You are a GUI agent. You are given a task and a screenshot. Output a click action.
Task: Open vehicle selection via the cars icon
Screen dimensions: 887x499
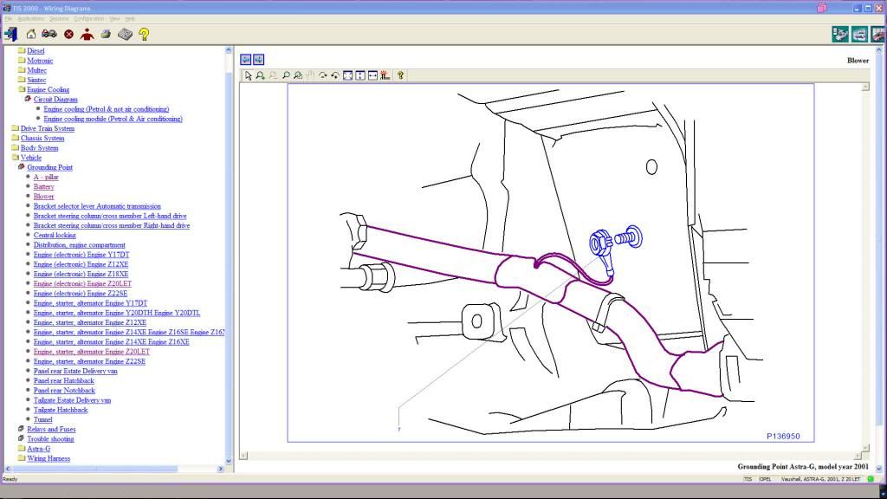[49, 34]
